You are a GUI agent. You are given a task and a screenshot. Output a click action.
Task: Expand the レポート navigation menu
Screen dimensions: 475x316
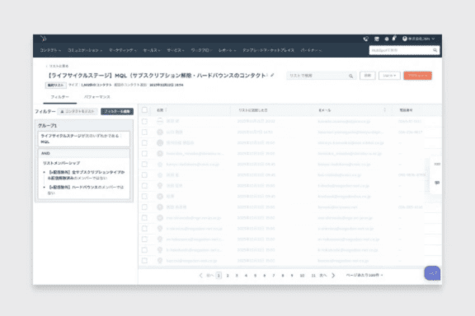228,50
